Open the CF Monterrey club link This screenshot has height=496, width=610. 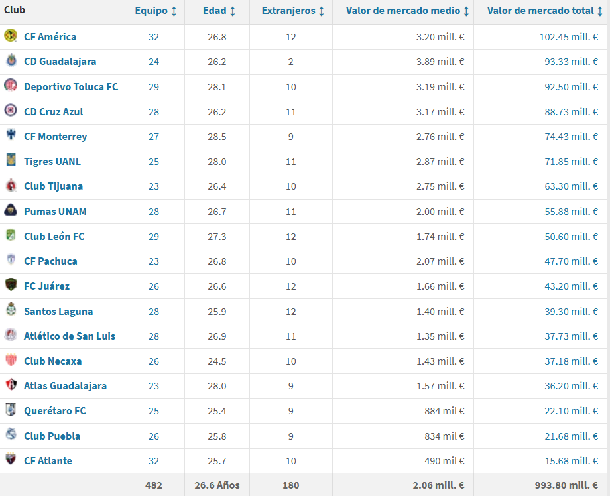55,137
